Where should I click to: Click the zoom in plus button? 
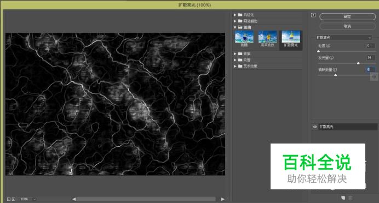click(x=14, y=199)
